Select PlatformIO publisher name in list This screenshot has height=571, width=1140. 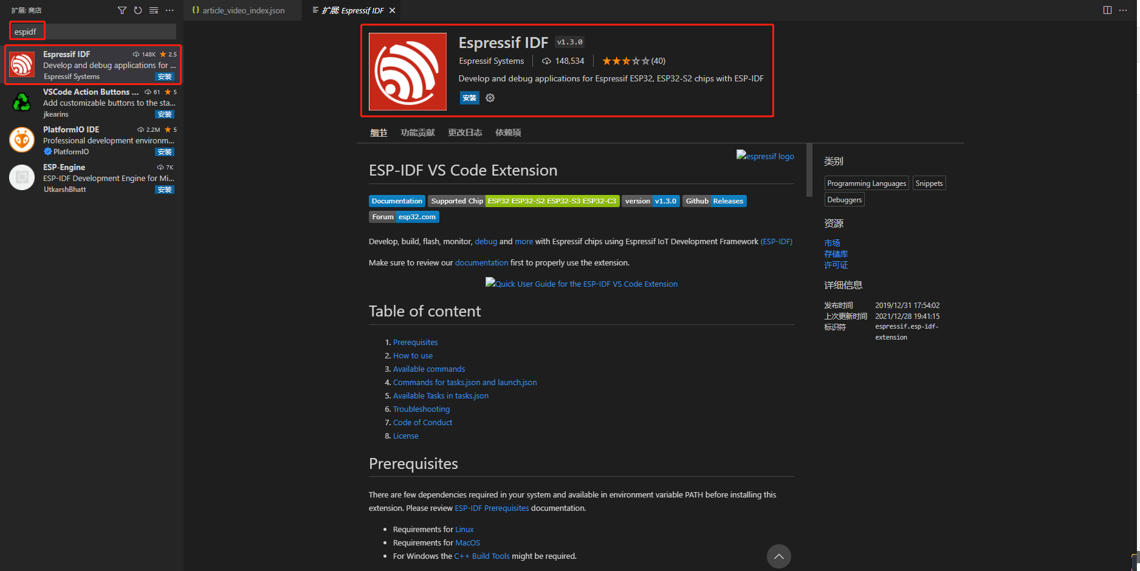tap(71, 152)
